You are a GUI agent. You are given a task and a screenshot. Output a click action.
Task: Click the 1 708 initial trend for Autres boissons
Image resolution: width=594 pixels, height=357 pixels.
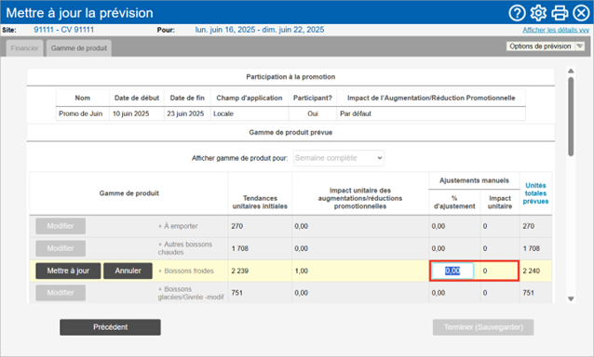click(x=240, y=248)
